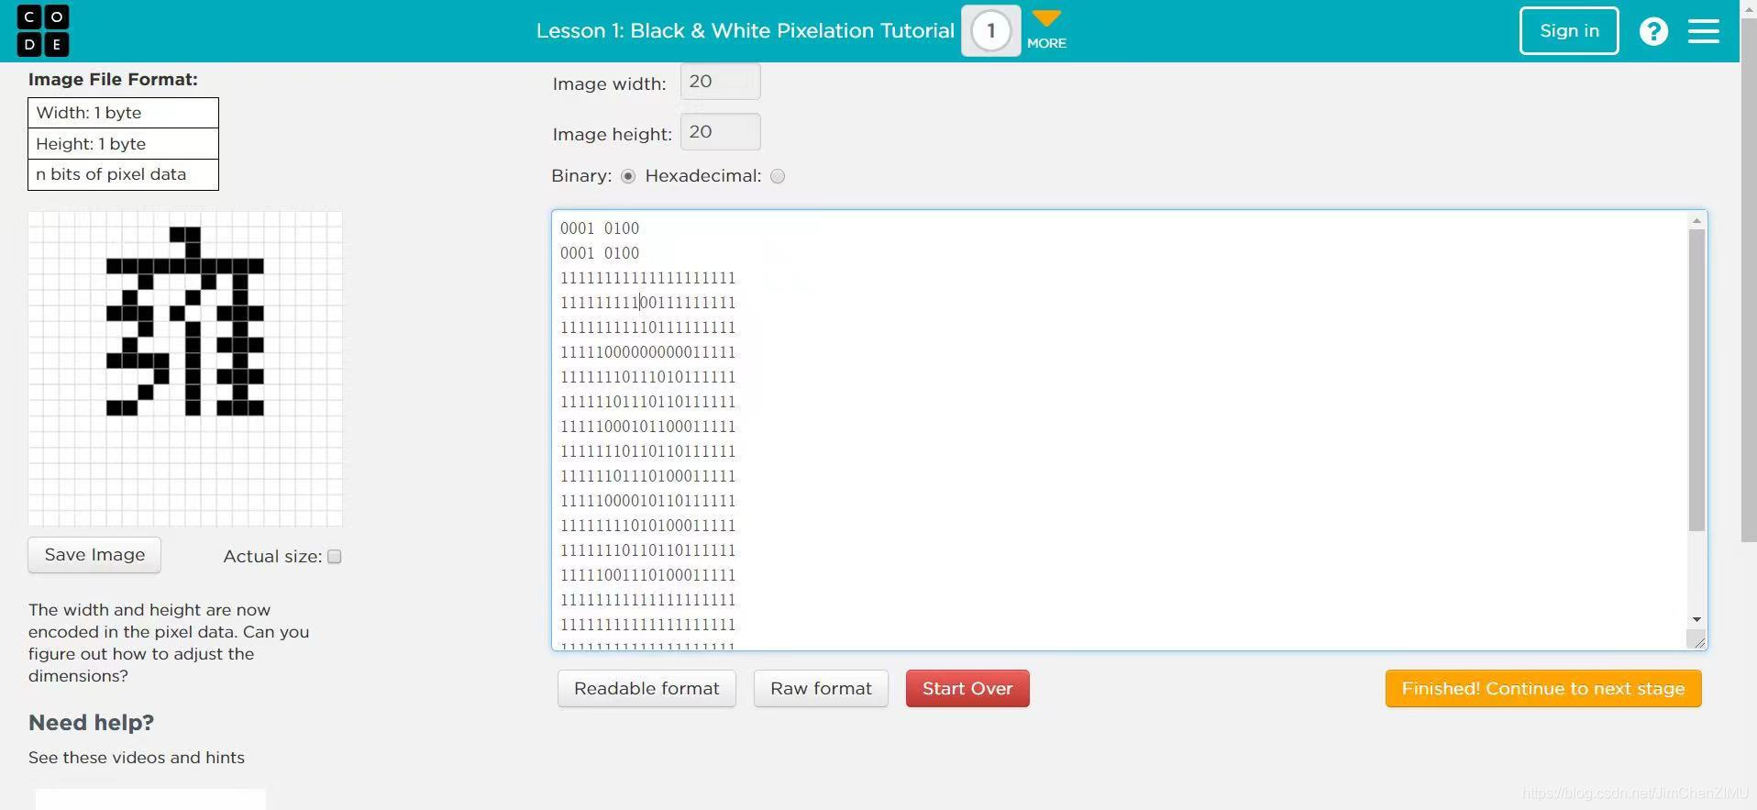Click the lesson title 'Black & White Pixelation Tutorial'
Screen dimensions: 1757x810
pyautogui.click(x=792, y=31)
